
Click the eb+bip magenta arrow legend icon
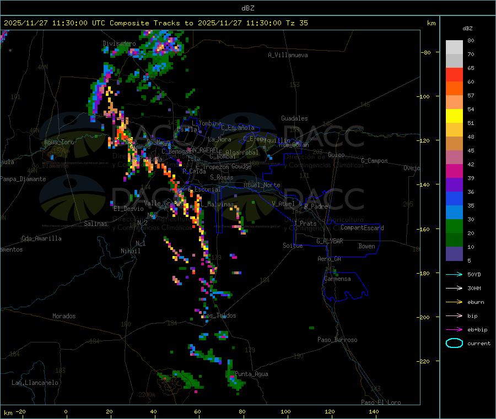coord(454,330)
